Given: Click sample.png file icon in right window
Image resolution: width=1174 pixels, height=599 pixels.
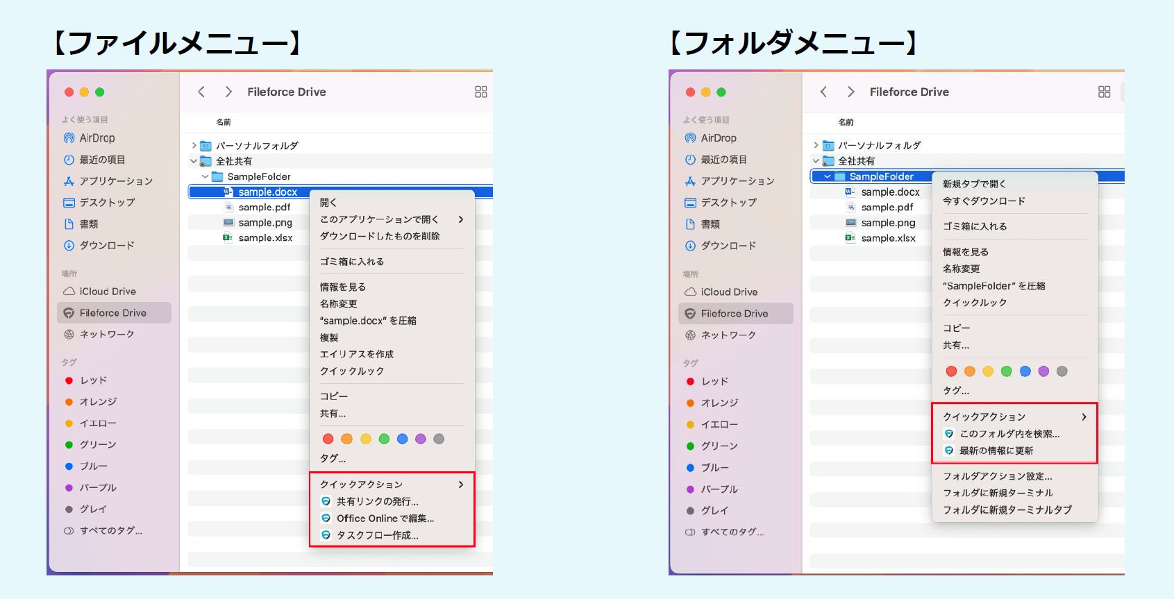Looking at the screenshot, I should click(x=850, y=223).
